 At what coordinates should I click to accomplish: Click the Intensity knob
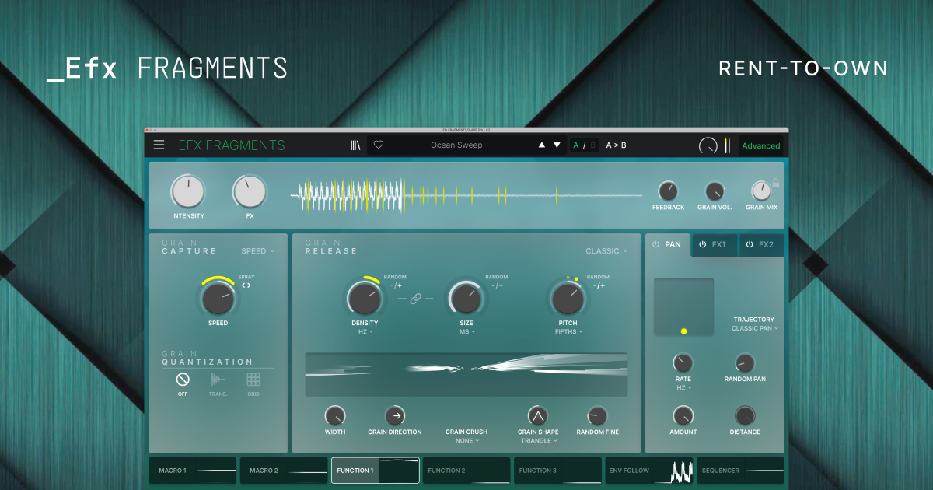[x=187, y=191]
